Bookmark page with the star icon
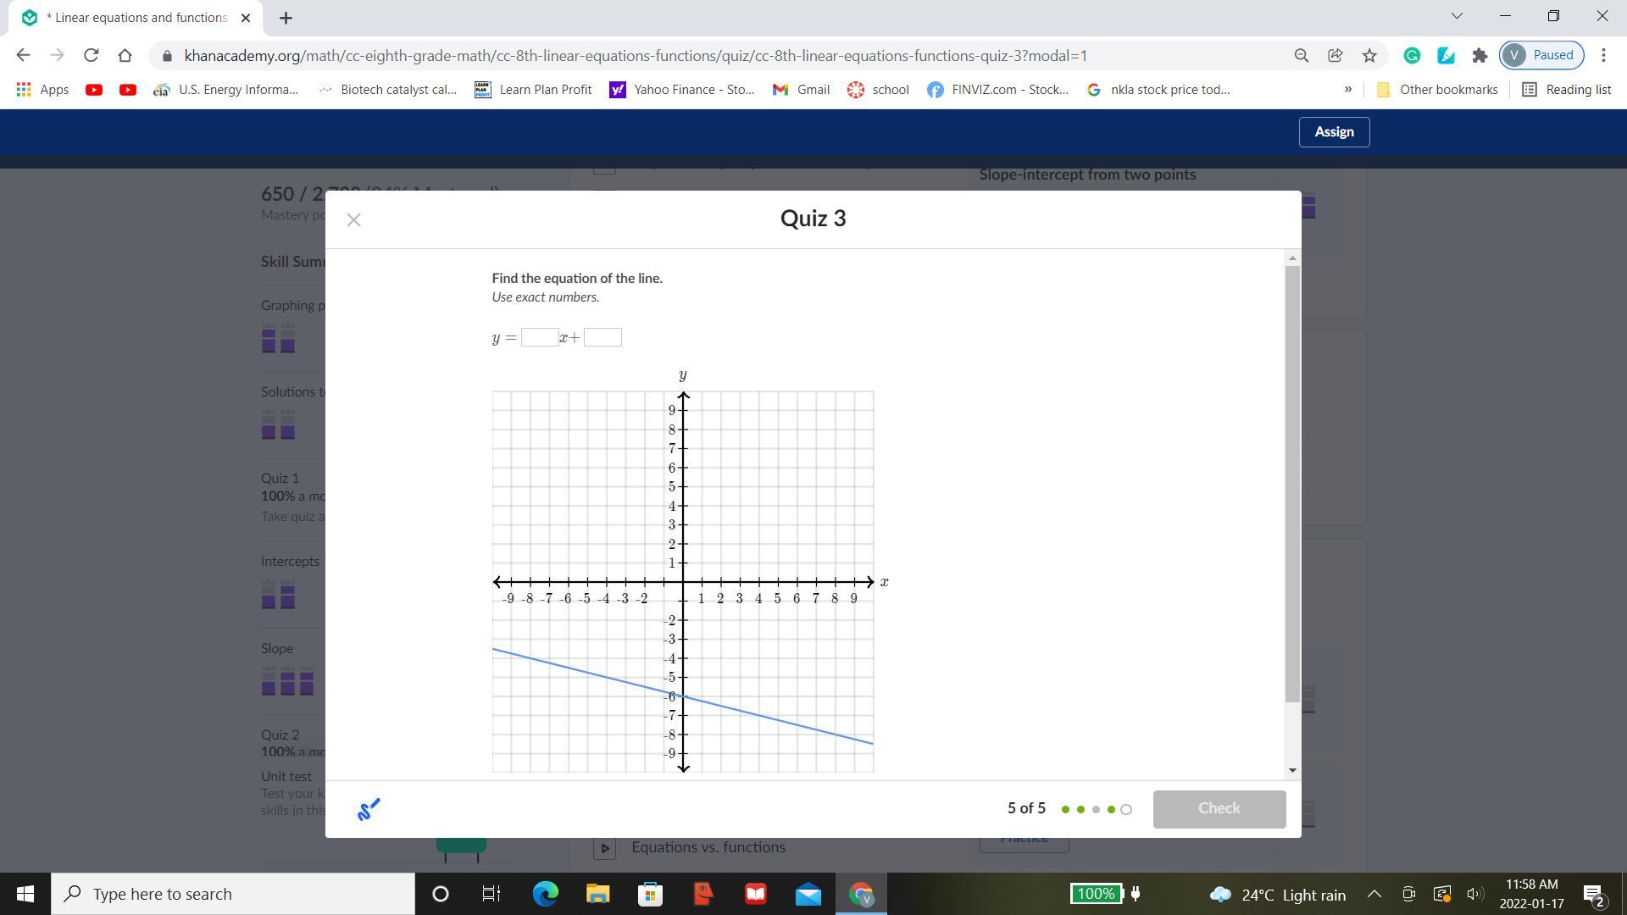Viewport: 1627px width, 915px height. pos(1369,56)
